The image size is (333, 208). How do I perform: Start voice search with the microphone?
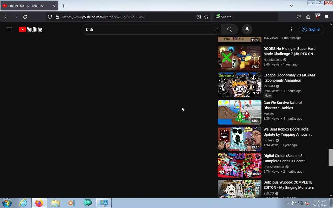(x=247, y=29)
